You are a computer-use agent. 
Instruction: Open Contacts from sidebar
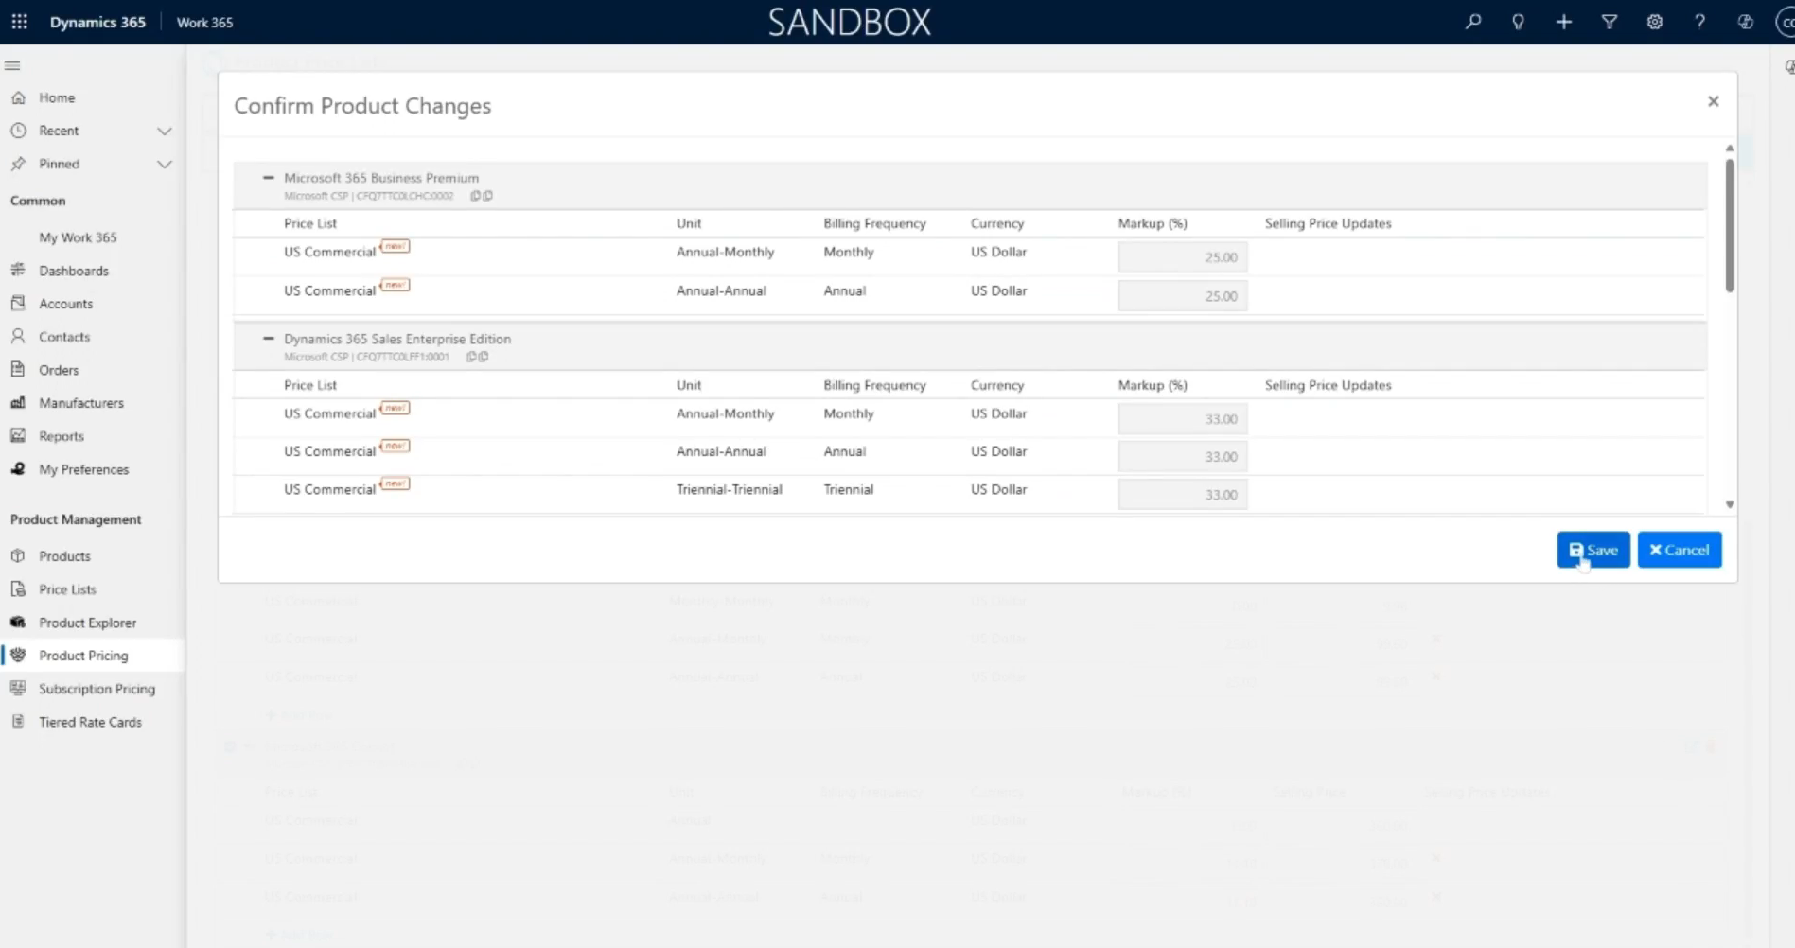click(64, 337)
